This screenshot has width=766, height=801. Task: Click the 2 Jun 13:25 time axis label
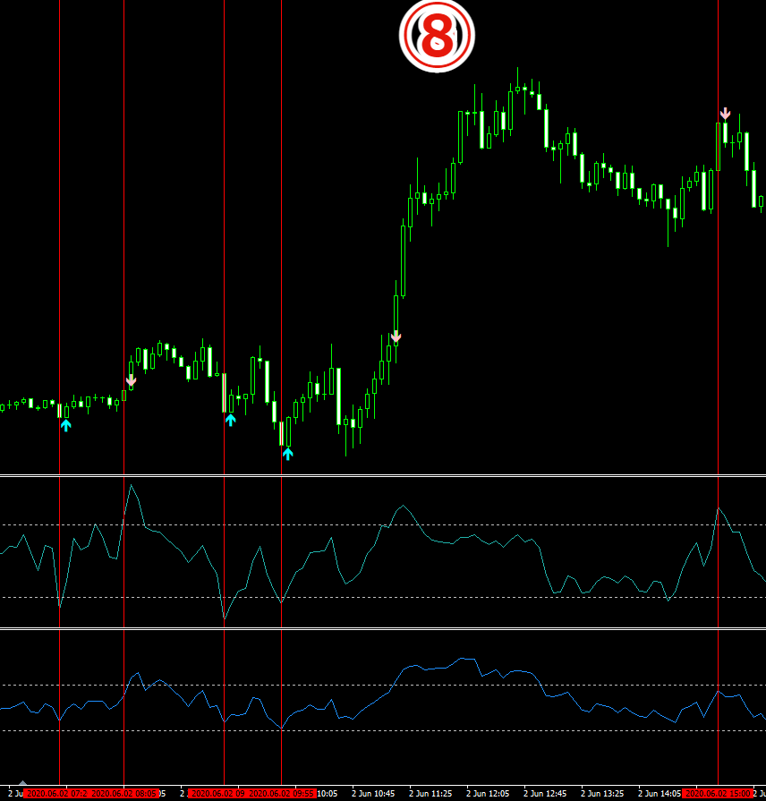[x=602, y=793]
